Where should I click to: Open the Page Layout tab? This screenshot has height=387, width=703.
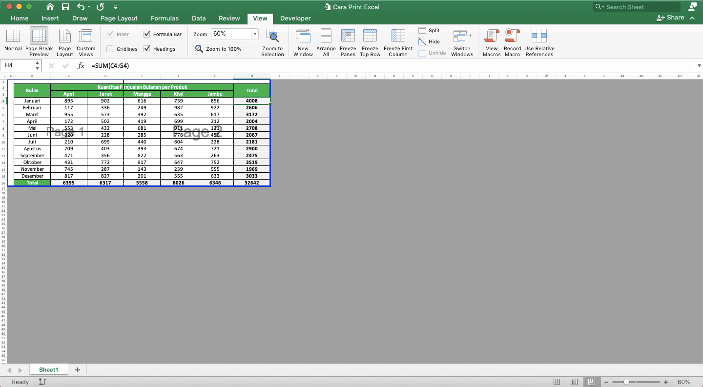tap(119, 18)
